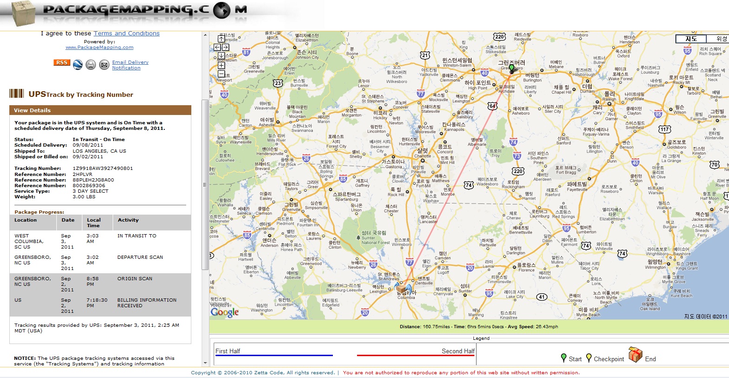
Task: Click the panel splitter handle beside map
Action: [x=205, y=185]
